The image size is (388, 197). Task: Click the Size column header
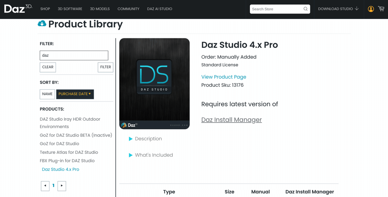(x=230, y=192)
